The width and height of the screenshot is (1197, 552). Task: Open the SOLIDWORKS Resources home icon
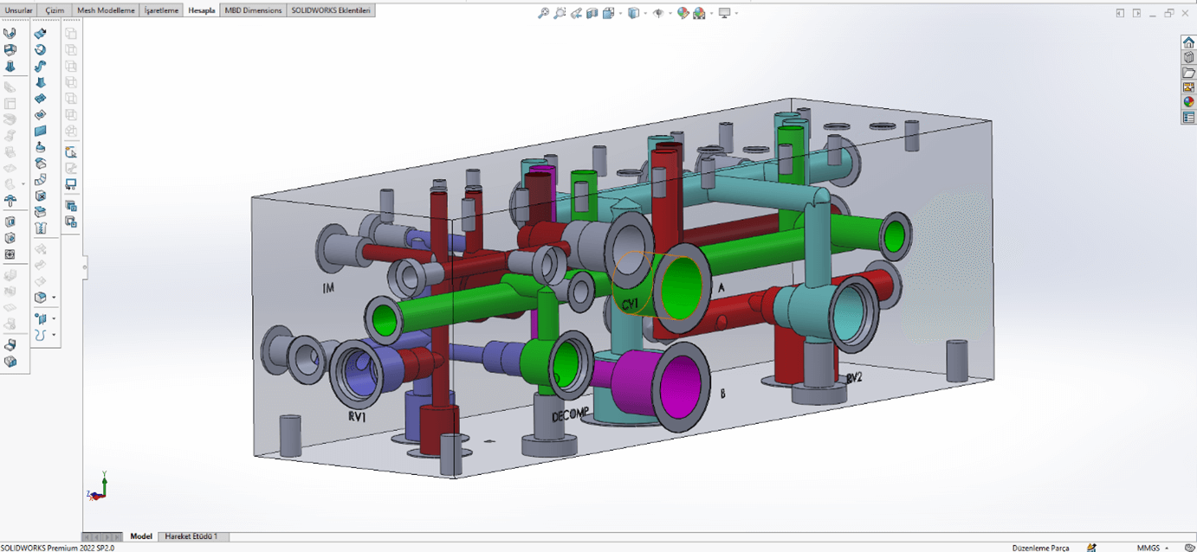1188,43
